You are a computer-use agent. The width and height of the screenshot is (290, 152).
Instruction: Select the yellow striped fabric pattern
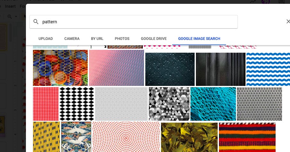(46, 137)
